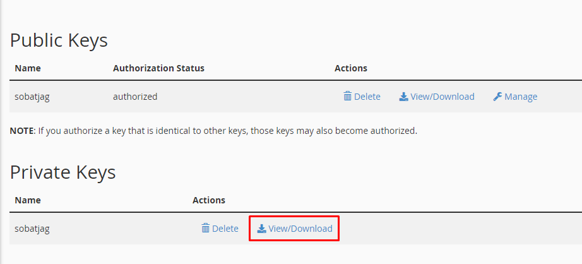582x264 pixels.
Task: Click sobatjag name in Private Keys row
Action: click(x=32, y=229)
